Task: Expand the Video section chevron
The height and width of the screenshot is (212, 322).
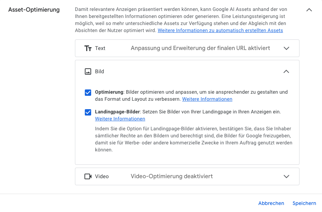Action: [x=286, y=176]
